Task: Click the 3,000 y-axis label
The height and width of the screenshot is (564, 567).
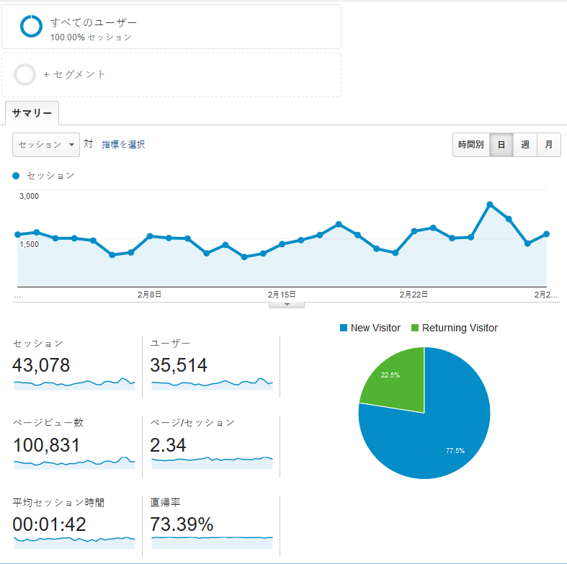Action: (30, 196)
